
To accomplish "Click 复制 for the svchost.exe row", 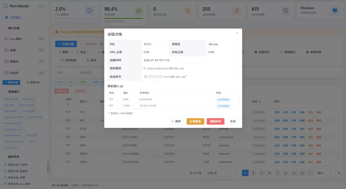I will (x=277, y=137).
